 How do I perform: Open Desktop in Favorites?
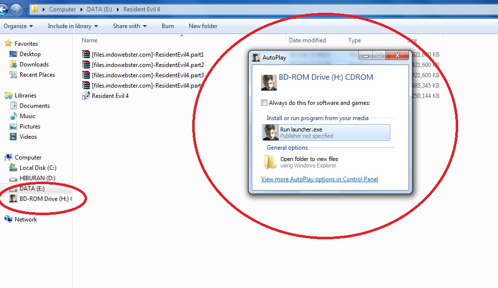point(30,54)
